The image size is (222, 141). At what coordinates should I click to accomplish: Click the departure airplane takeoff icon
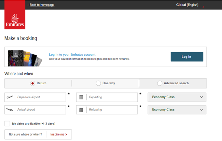10,97
